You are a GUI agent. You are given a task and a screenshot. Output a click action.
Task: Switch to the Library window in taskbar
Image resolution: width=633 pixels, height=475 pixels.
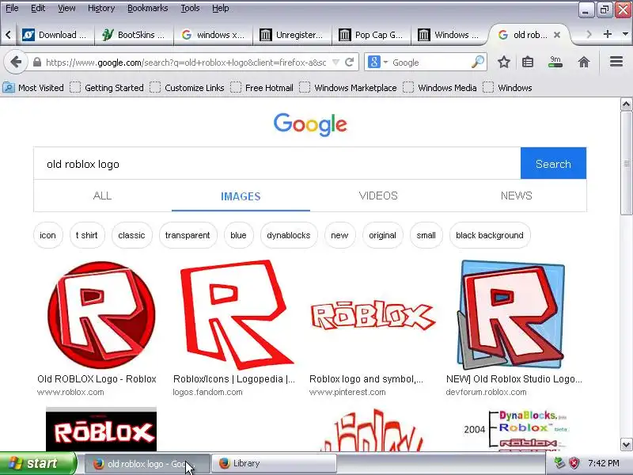274,463
